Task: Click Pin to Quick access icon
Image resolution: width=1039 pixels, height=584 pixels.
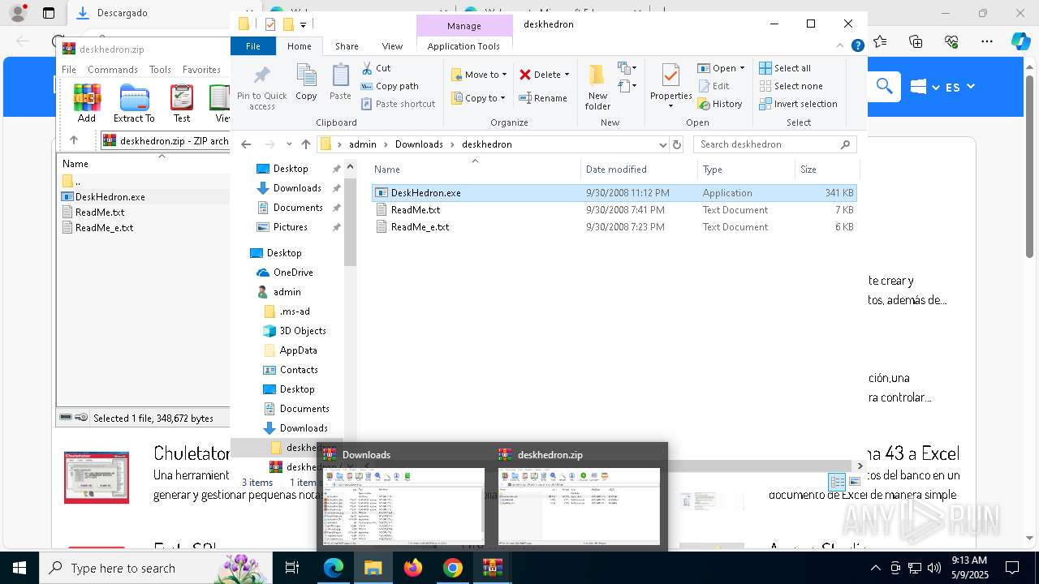Action: coord(261,88)
